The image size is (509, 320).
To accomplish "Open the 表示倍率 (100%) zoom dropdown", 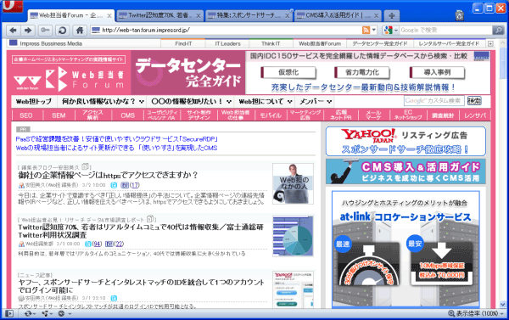I will pos(476,313).
